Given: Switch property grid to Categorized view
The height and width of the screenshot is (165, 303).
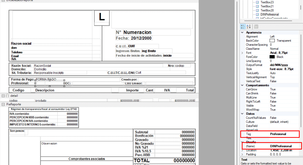Looking at the screenshot, I should click(243, 27).
